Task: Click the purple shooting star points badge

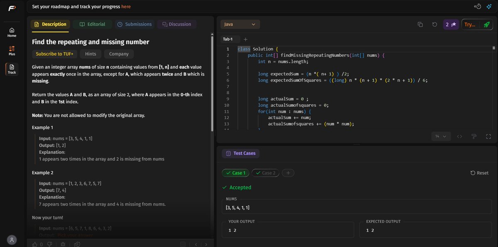Action: [451, 24]
